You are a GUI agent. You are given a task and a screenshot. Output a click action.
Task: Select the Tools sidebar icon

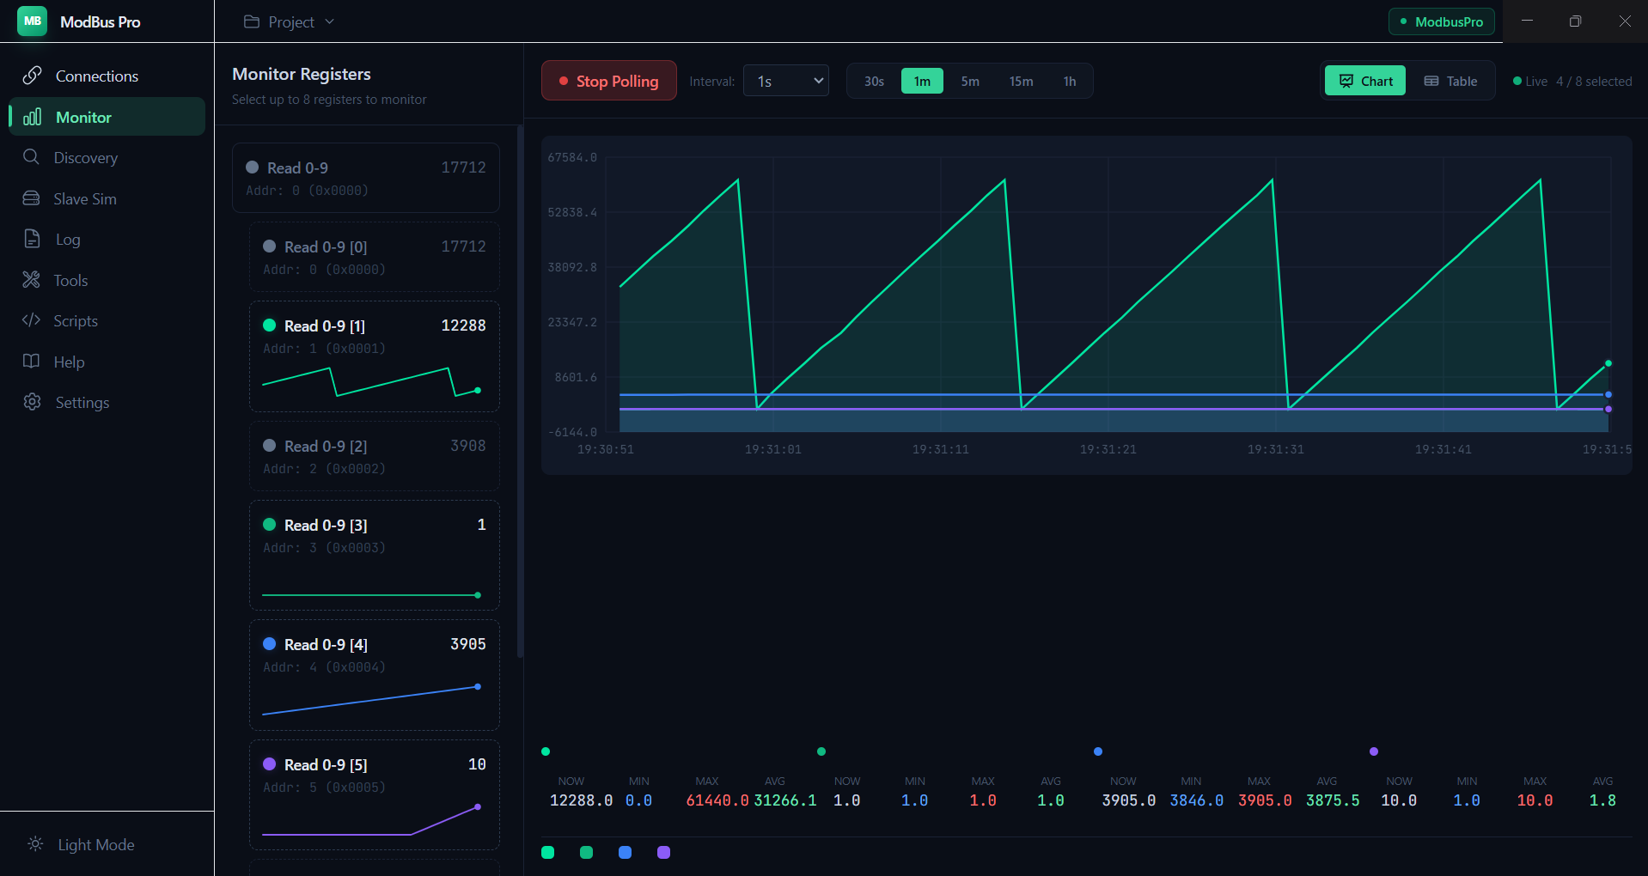(70, 280)
